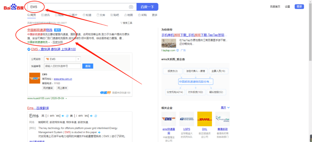Switch to the 贴吧 tab
The width and height of the screenshot is (312, 142).
[x=115, y=15]
